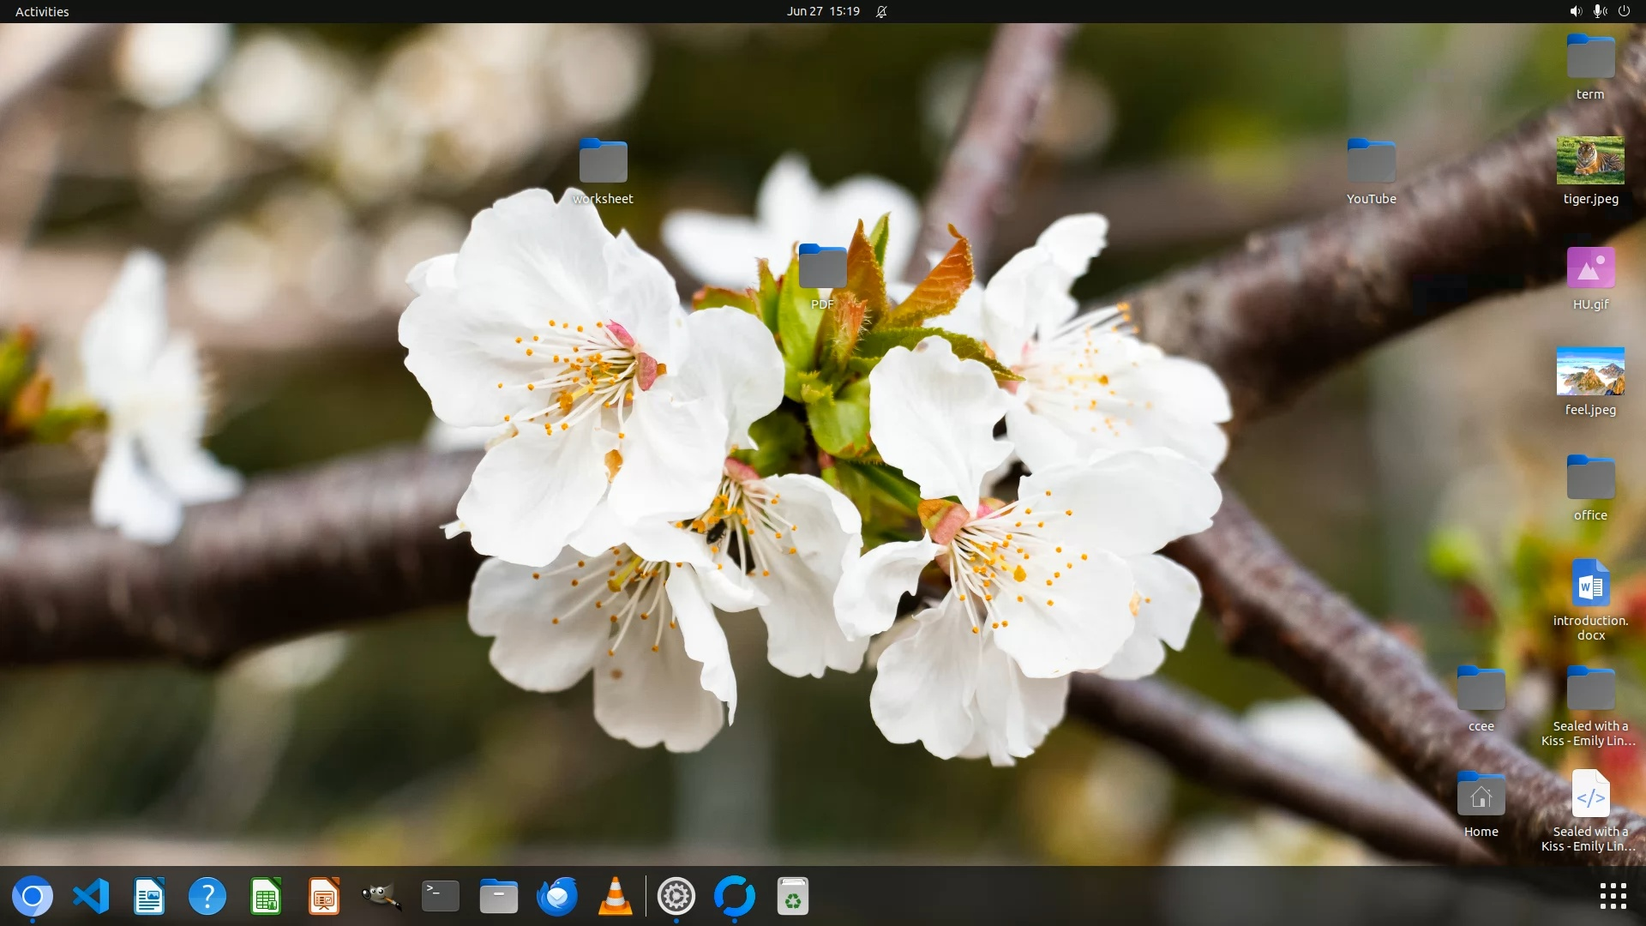Open Thunderbird mail client
1646x926 pixels.
click(557, 897)
